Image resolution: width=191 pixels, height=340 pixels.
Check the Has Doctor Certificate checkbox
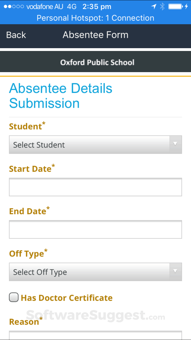coord(14,297)
